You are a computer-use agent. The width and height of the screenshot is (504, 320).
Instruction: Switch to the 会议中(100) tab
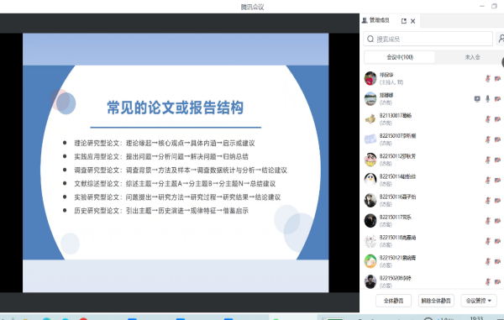tap(400, 57)
